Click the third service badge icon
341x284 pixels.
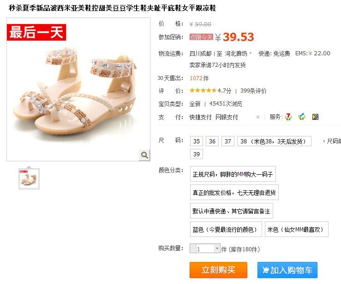coord(315,117)
